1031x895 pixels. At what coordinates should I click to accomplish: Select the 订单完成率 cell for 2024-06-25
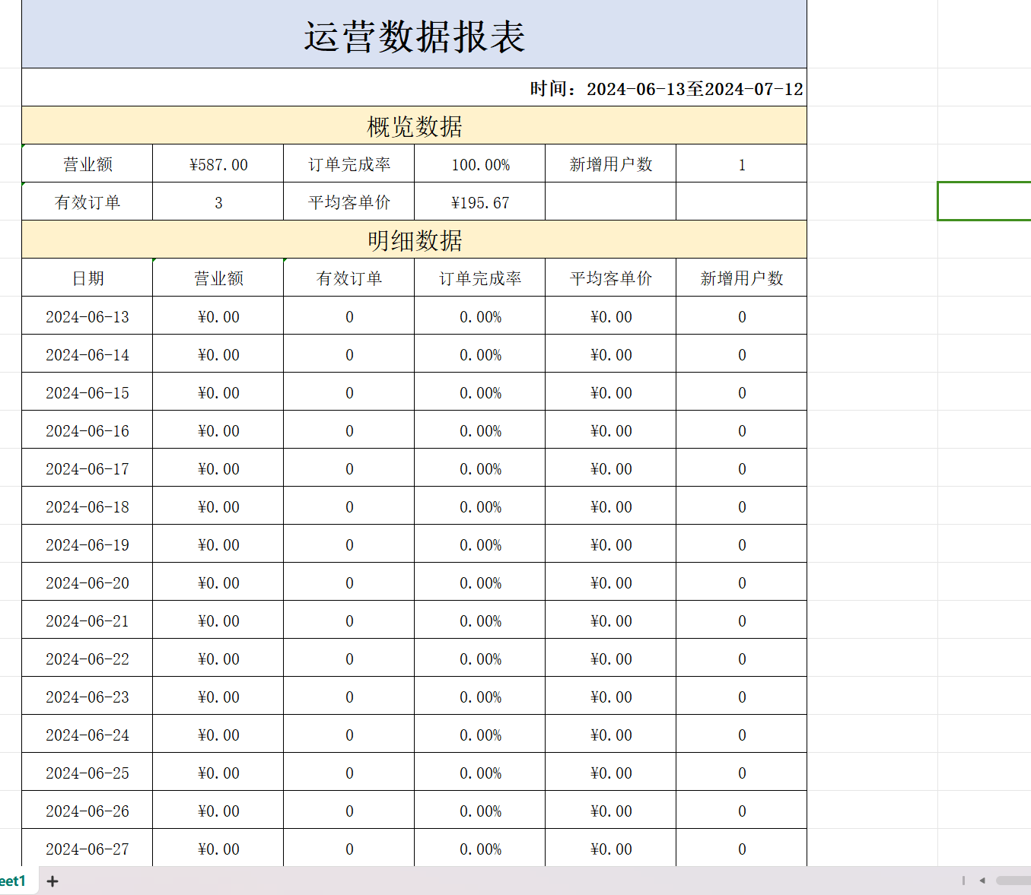(480, 772)
